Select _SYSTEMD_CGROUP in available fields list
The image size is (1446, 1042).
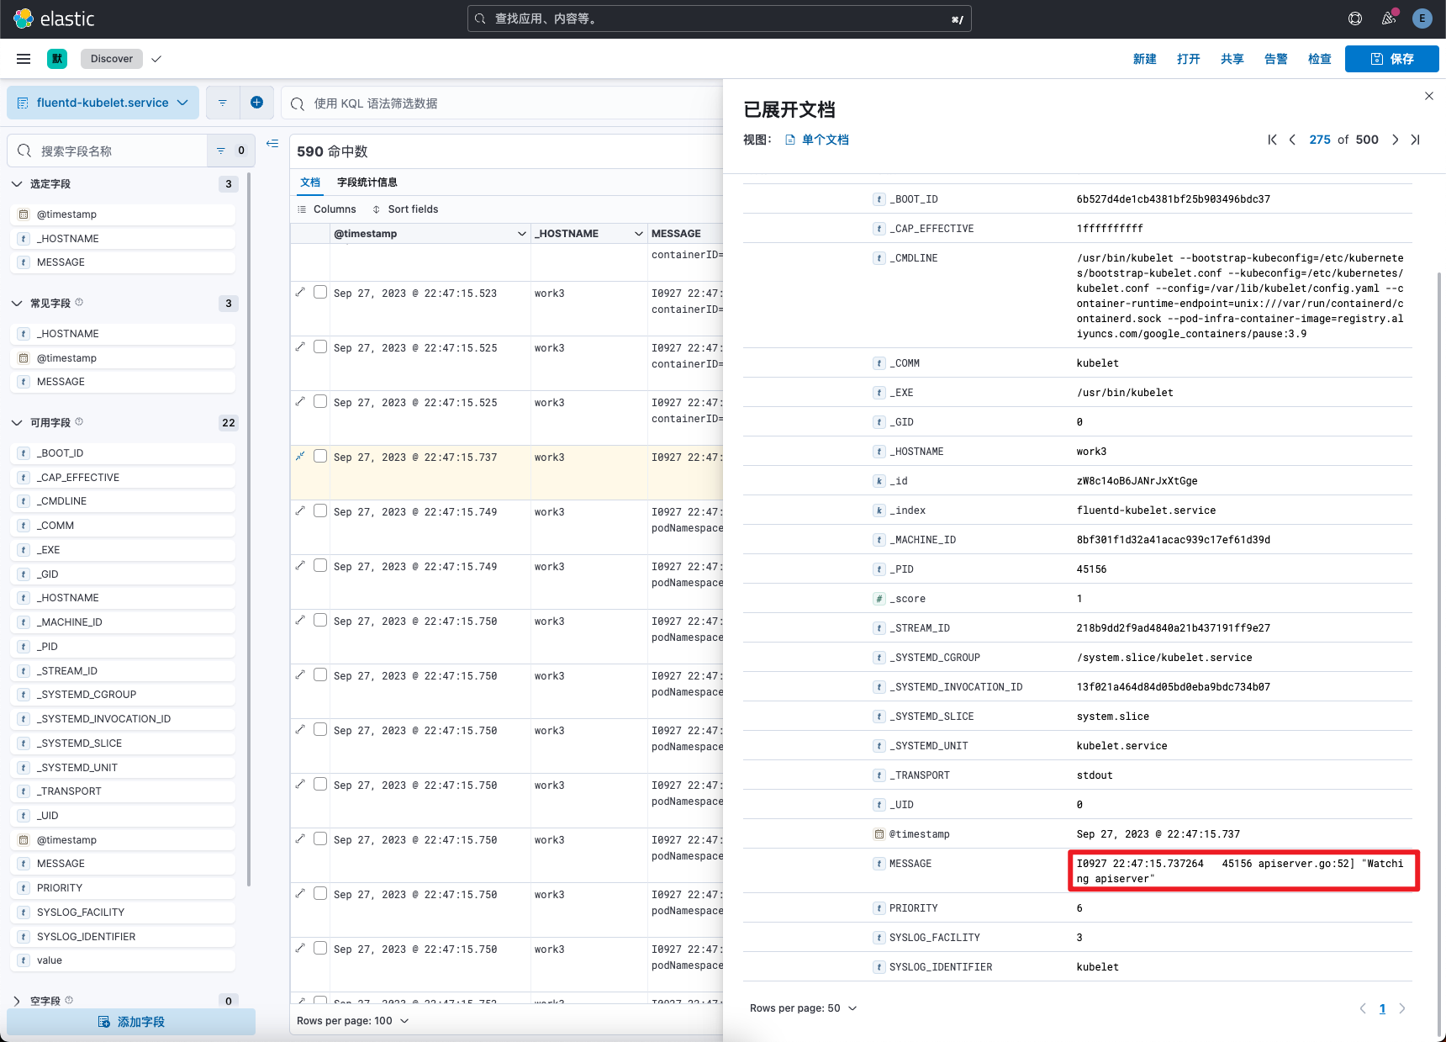[123, 695]
